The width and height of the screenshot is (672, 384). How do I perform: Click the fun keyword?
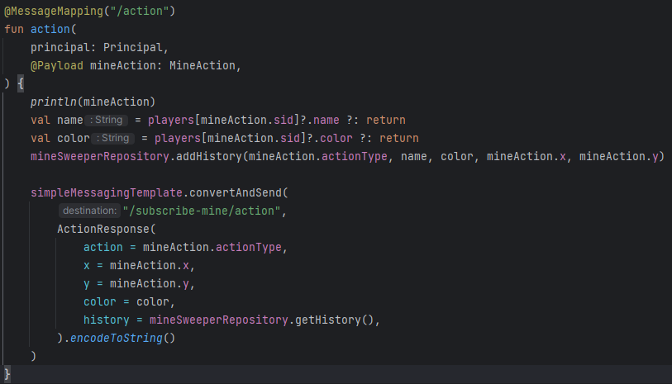click(14, 29)
